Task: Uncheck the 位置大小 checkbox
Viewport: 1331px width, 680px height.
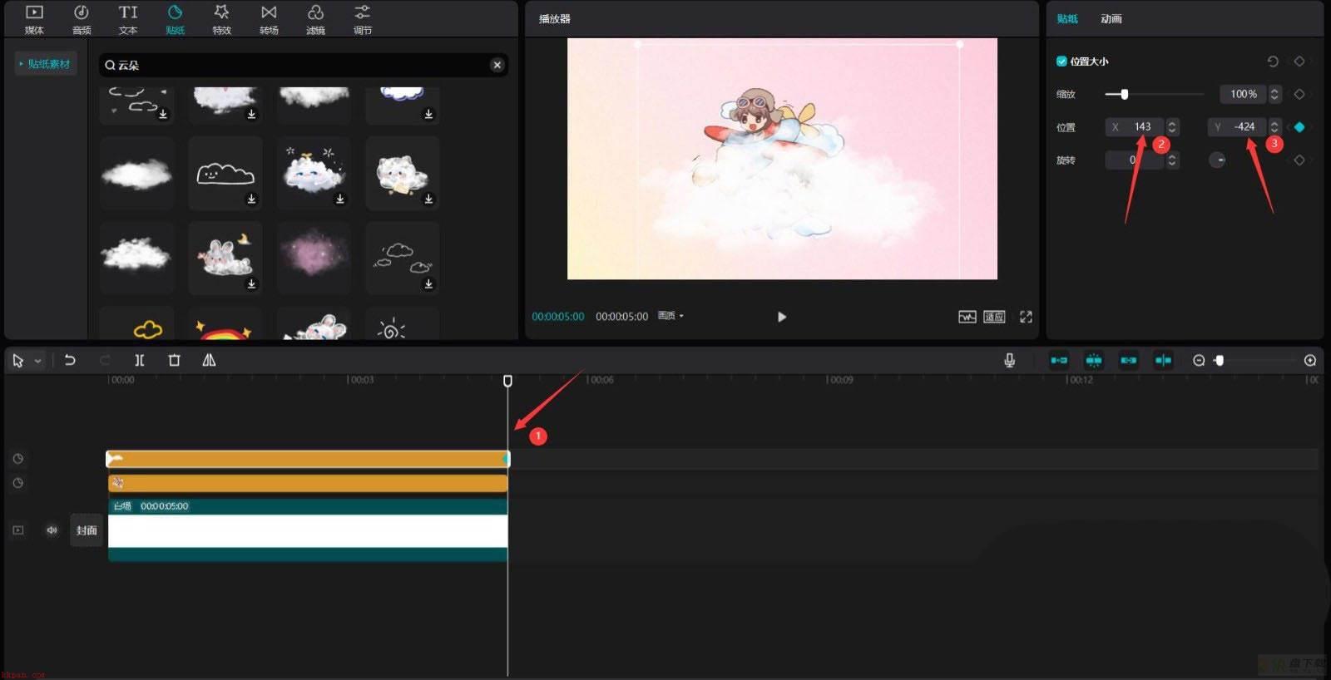Action: 1061,61
